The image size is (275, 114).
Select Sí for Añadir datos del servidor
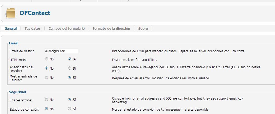[x=70, y=68]
